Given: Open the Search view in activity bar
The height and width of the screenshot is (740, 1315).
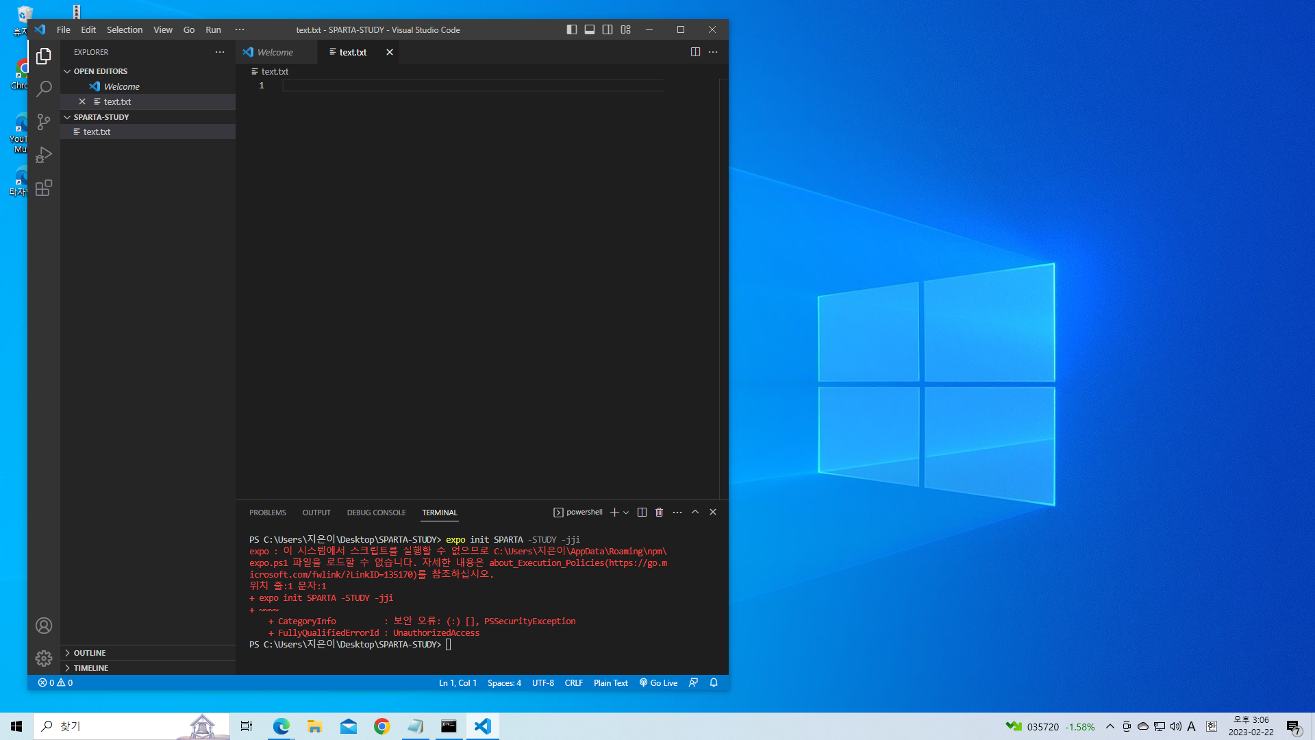Looking at the screenshot, I should tap(44, 89).
